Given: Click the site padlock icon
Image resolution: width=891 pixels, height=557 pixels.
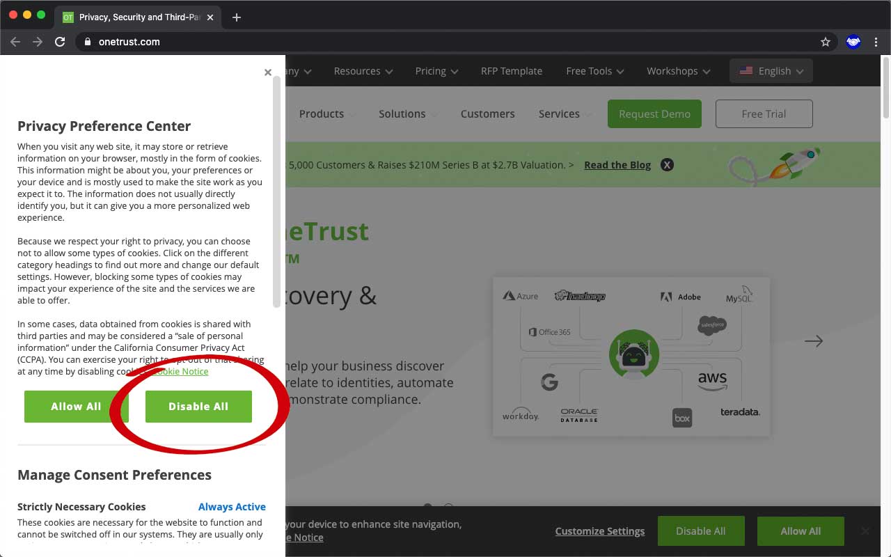Looking at the screenshot, I should [x=88, y=42].
